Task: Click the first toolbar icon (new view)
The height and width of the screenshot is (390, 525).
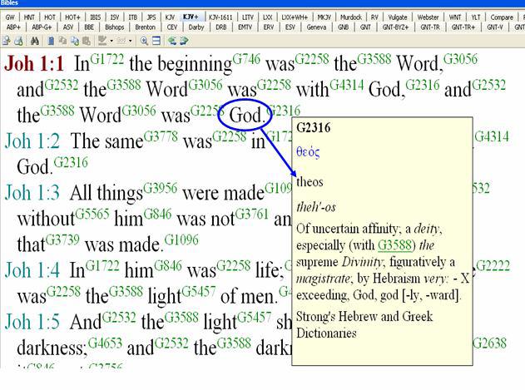Action: (7, 41)
